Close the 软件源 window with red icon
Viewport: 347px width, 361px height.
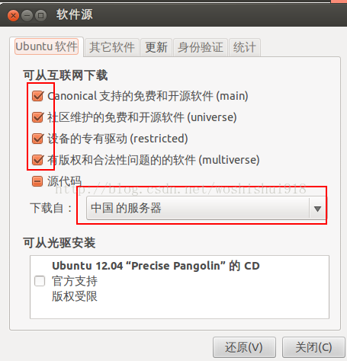click(13, 16)
